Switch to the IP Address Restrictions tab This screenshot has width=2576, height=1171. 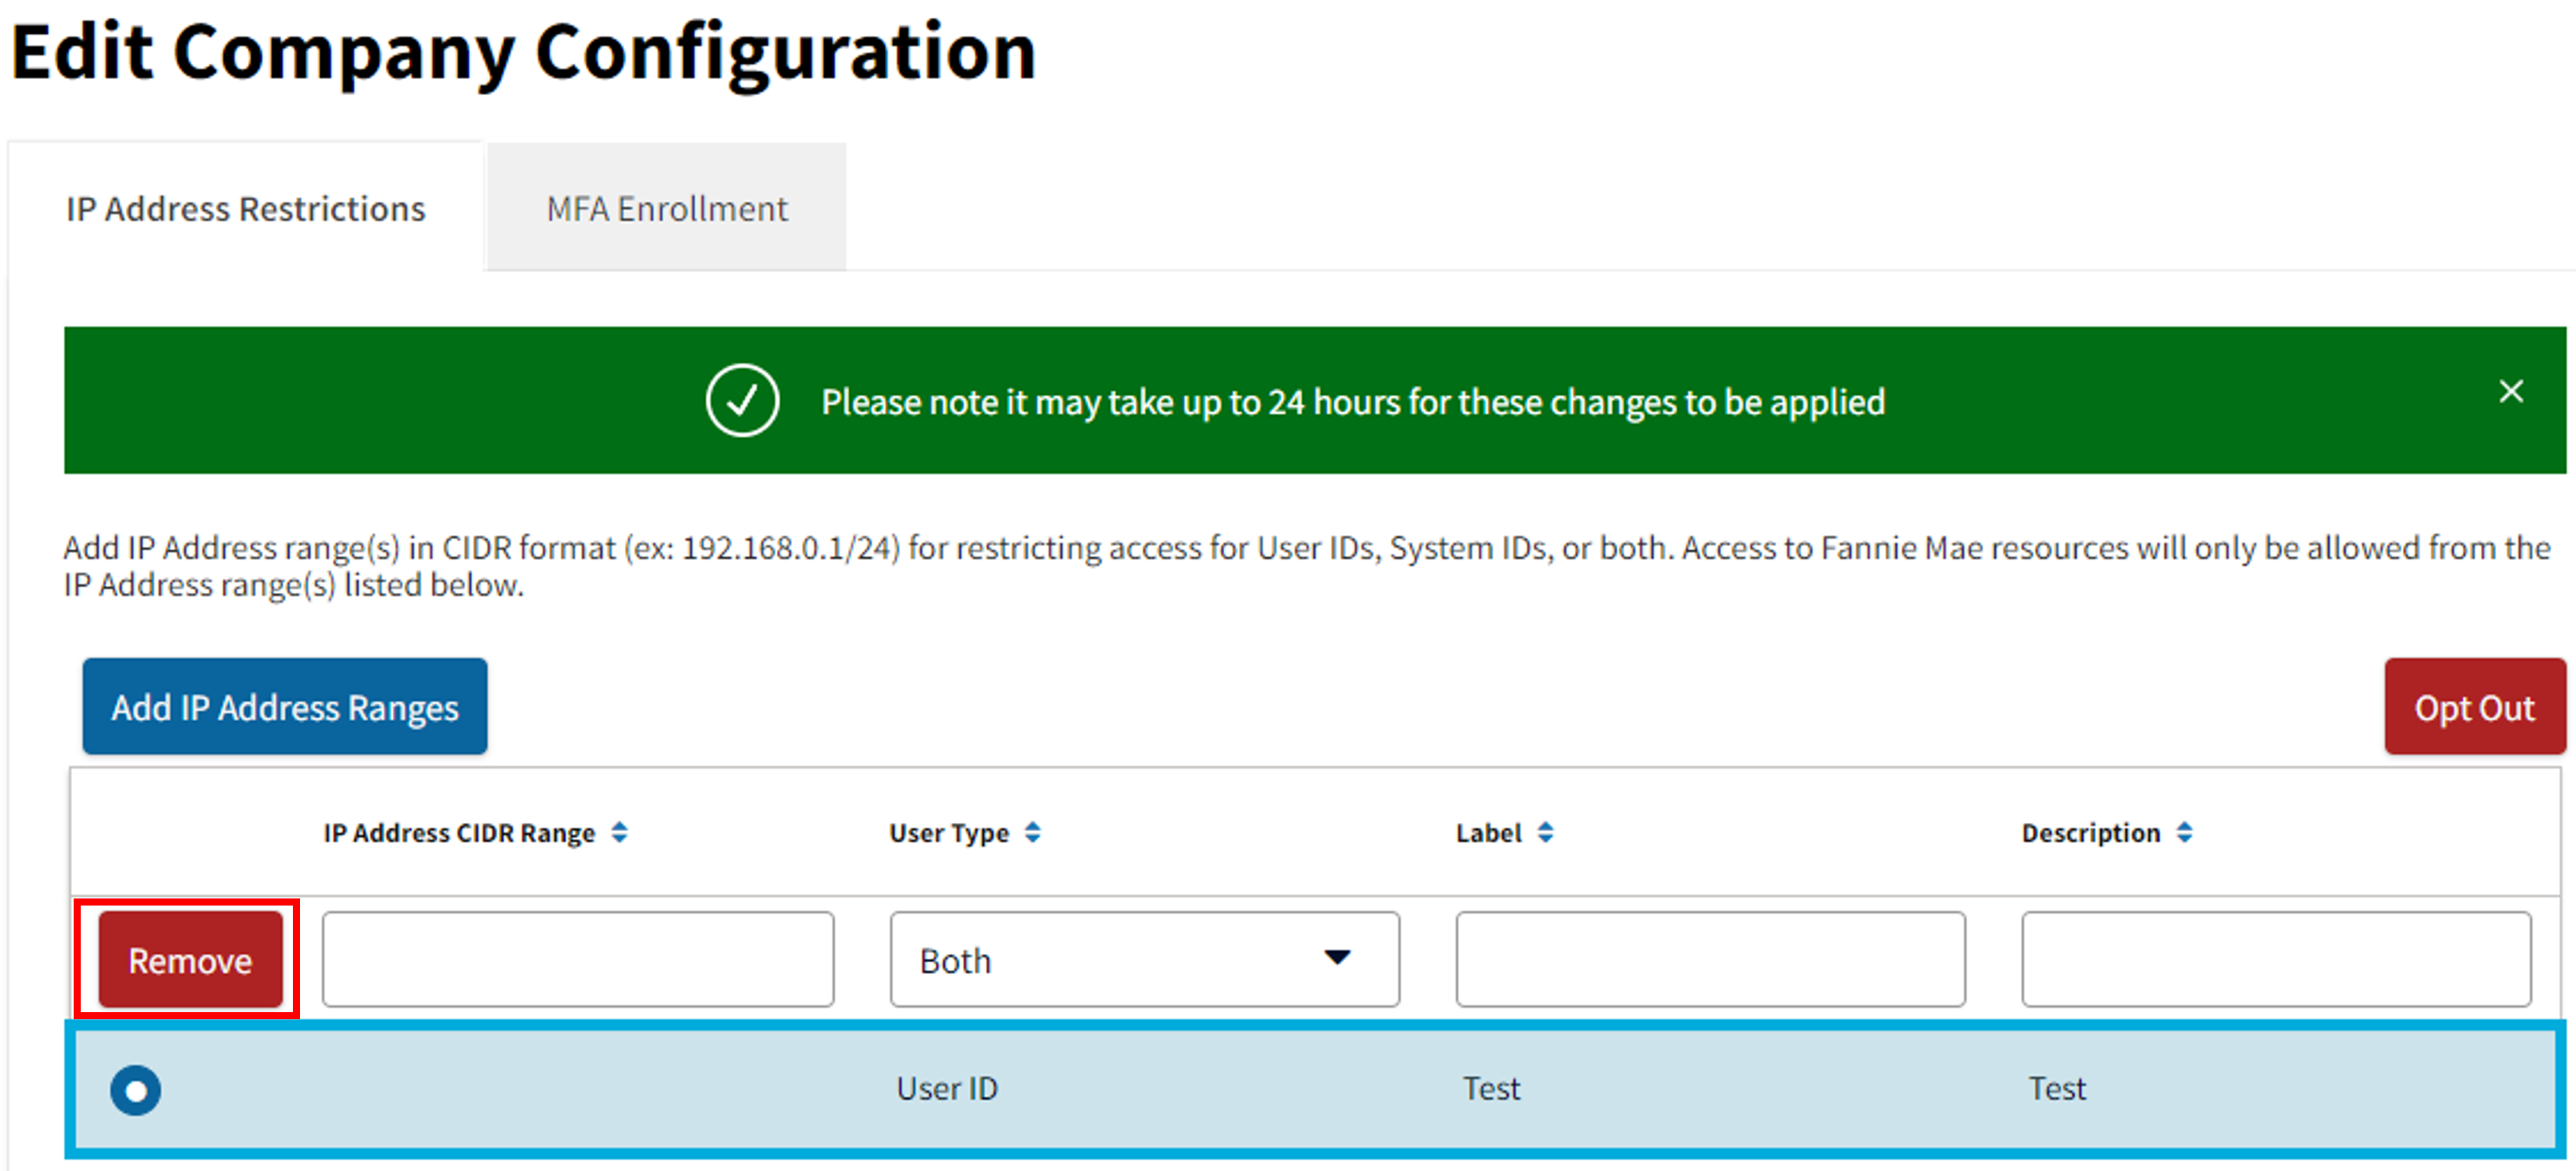coord(244,208)
